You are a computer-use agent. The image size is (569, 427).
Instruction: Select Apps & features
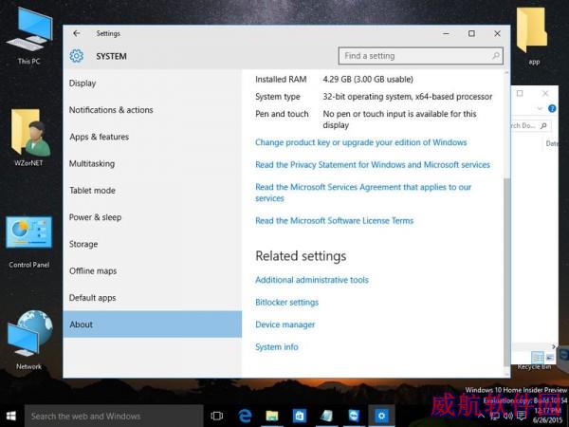[x=153, y=137]
